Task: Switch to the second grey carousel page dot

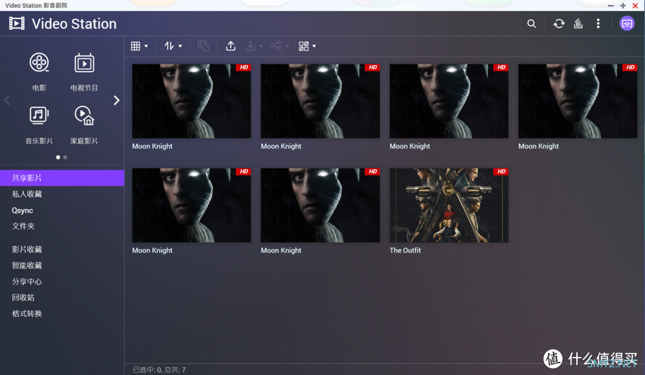Action: pyautogui.click(x=65, y=157)
